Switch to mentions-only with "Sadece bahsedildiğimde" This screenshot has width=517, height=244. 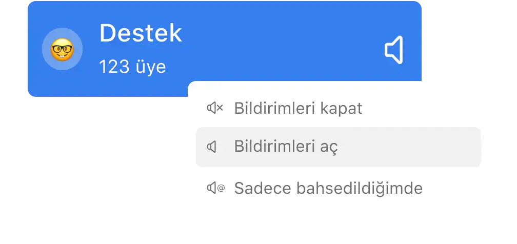pyautogui.click(x=328, y=188)
